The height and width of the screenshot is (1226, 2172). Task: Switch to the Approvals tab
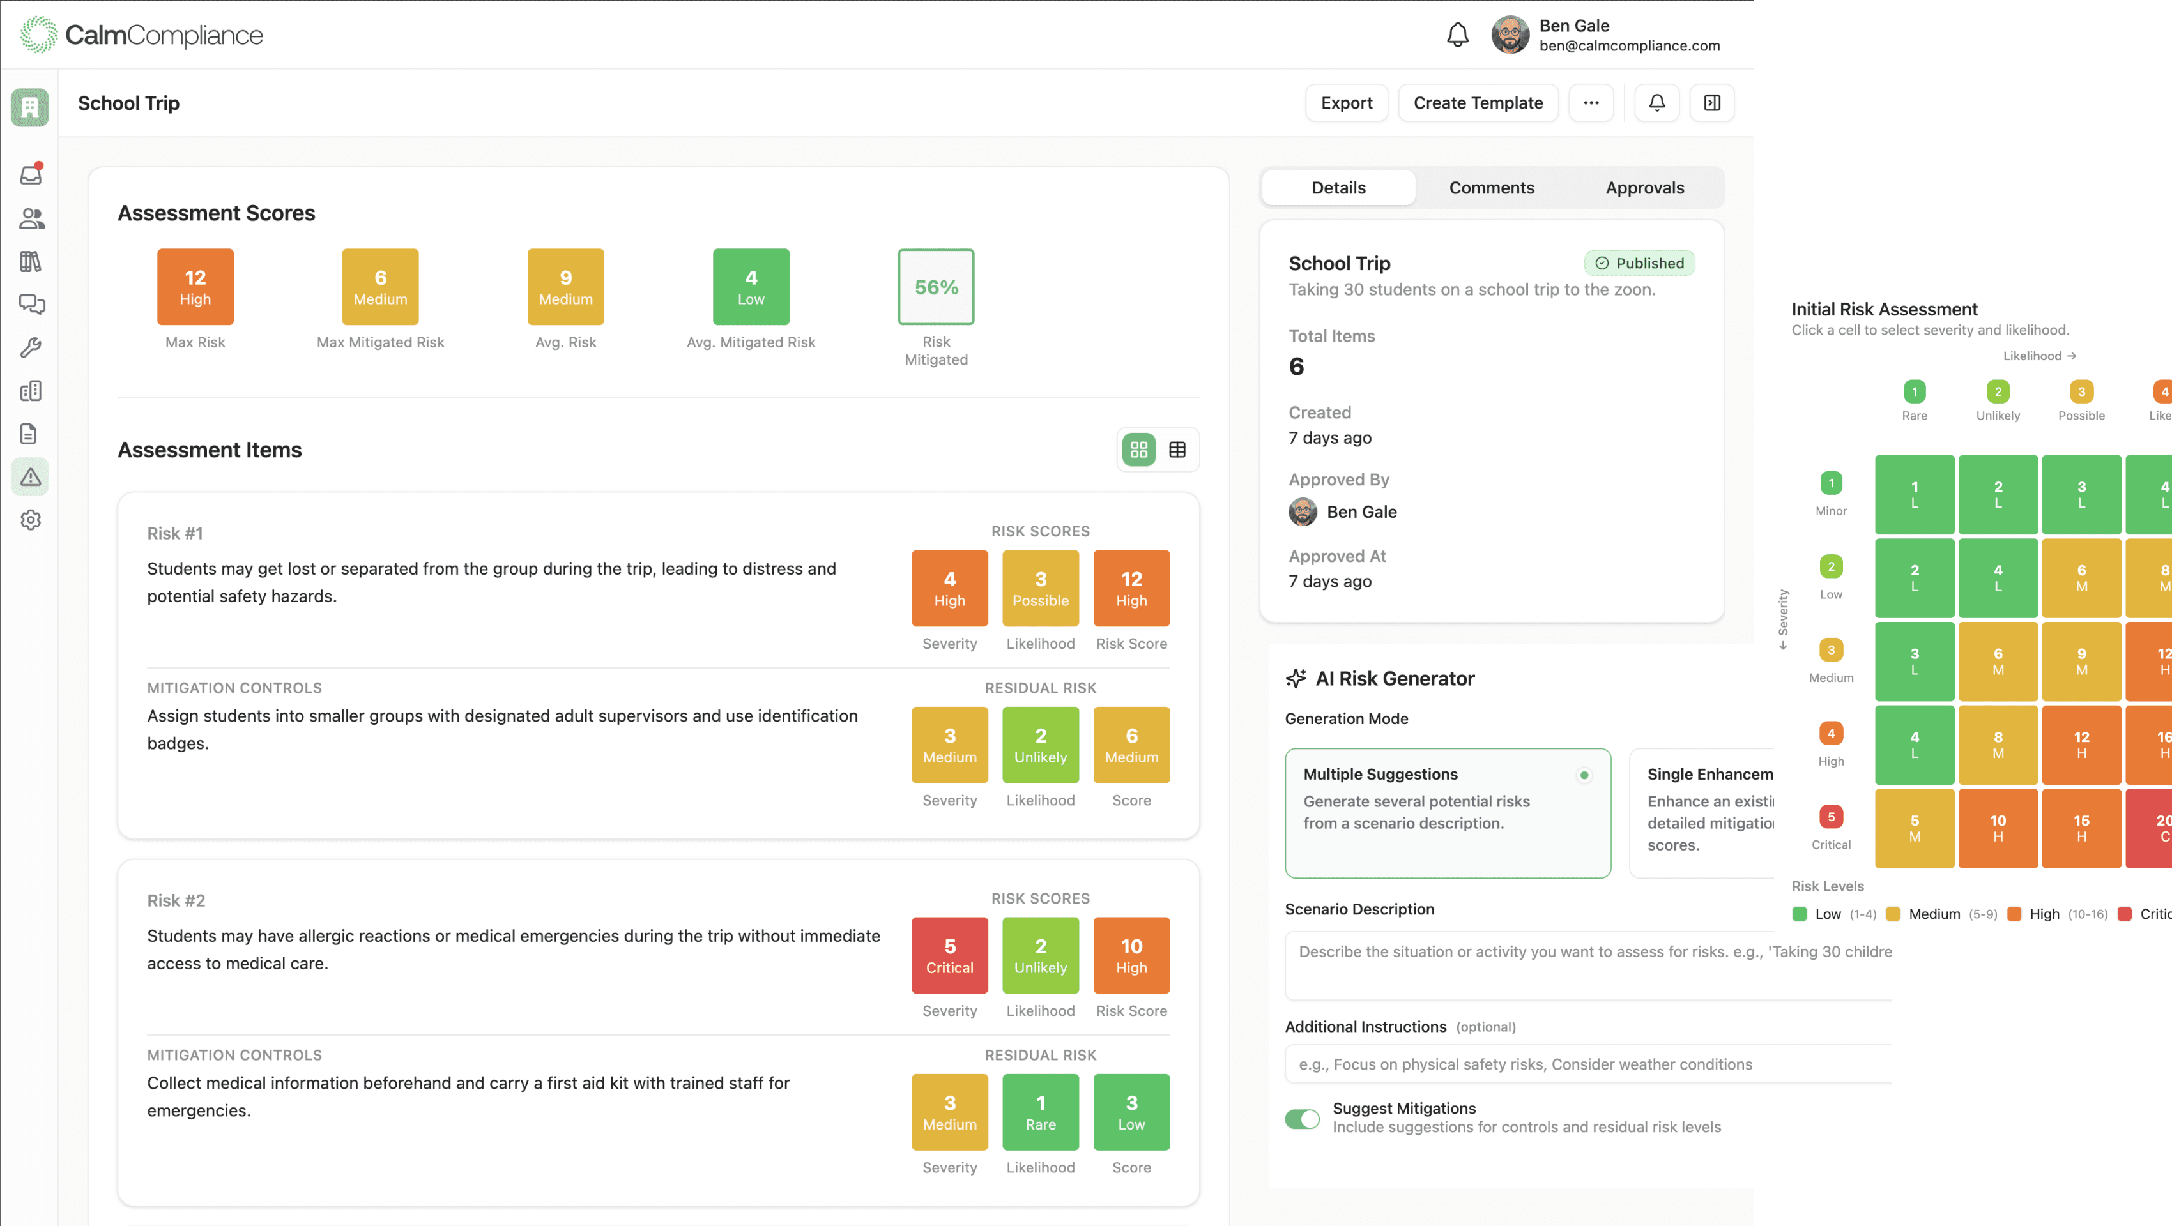[x=1644, y=187]
